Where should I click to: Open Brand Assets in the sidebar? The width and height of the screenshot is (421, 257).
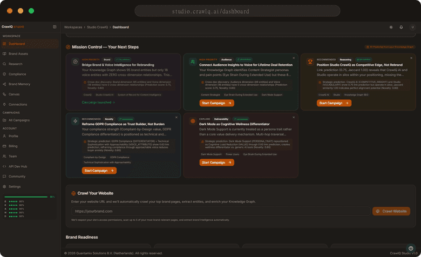click(18, 54)
